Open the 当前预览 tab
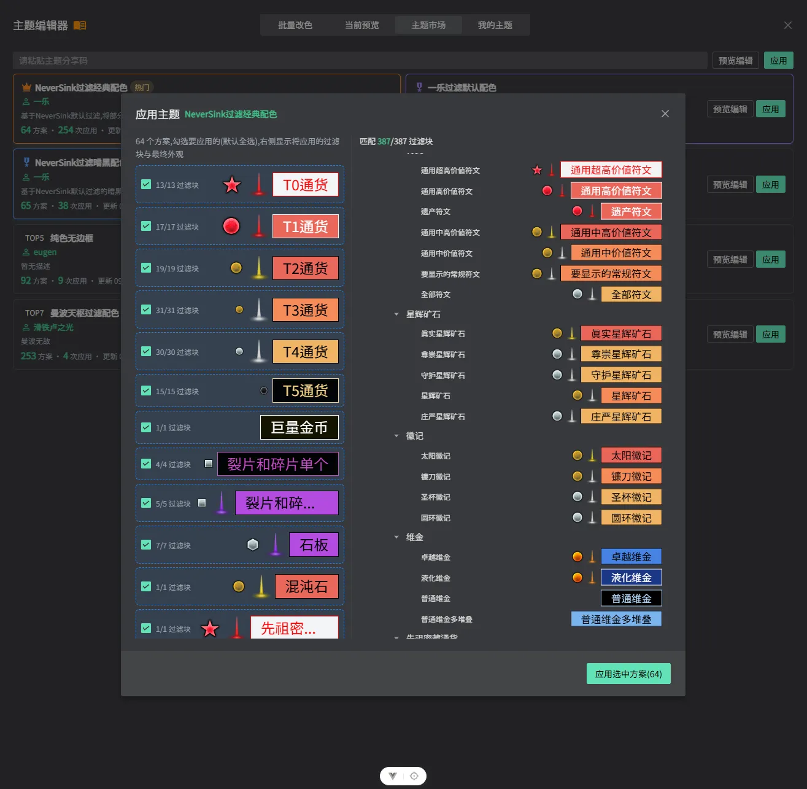This screenshot has width=807, height=789. (362, 25)
